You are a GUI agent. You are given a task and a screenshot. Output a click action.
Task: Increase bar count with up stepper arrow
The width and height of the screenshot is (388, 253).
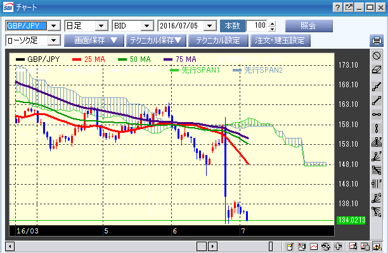pos(272,23)
